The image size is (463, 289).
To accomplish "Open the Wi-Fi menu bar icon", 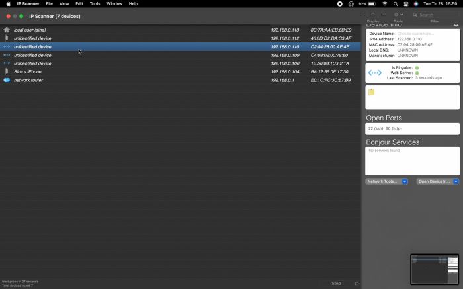I will pos(385,4).
